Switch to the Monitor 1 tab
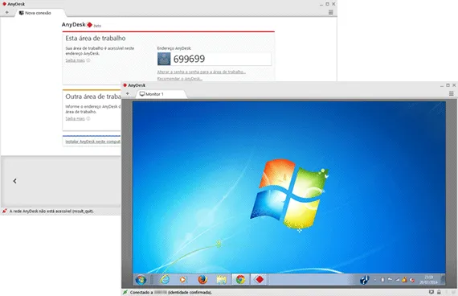Image resolution: width=458 pixels, height=296 pixels. (161, 94)
